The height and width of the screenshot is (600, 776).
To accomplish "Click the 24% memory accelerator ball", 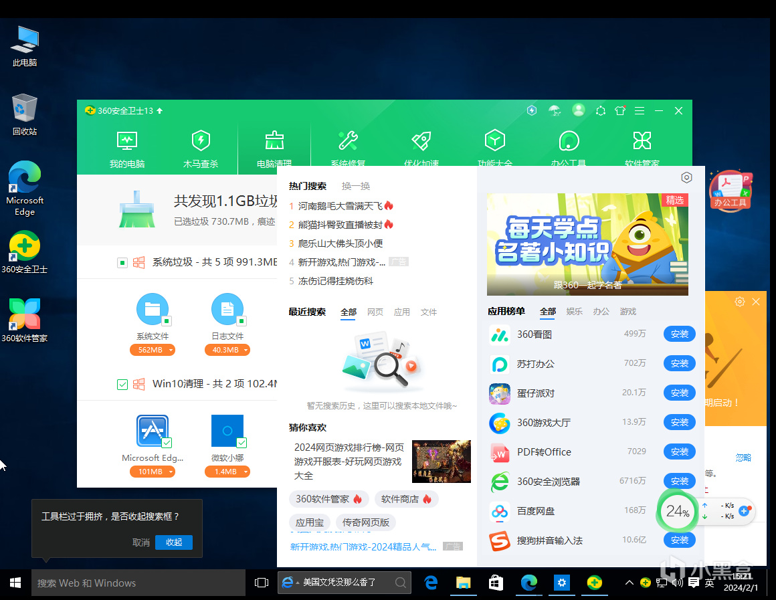I will click(678, 512).
